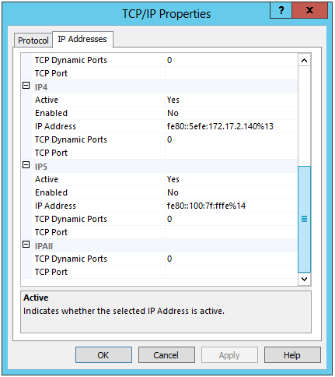
Task: Collapse the IP5 section
Action: tap(26, 165)
